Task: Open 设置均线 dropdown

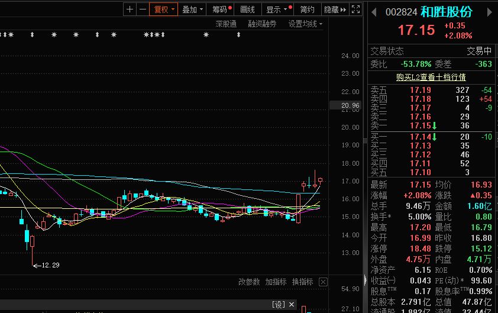Action: pyautogui.click(x=305, y=24)
